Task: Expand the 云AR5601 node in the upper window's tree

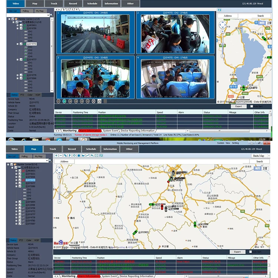Action: point(17,25)
